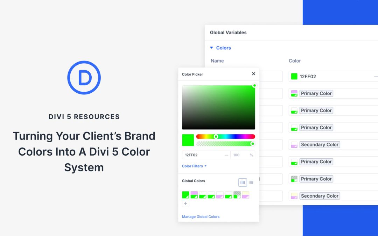Viewport: 378px width, 236px height.
Task: Click the green swatch beside 12FF02 in the table
Action: coord(294,76)
